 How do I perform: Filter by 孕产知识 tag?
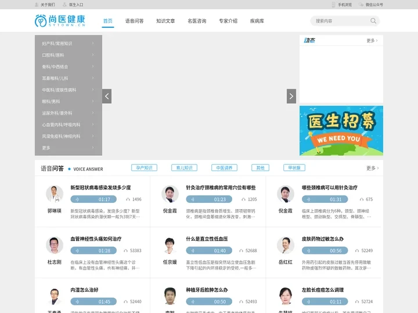coord(144,168)
